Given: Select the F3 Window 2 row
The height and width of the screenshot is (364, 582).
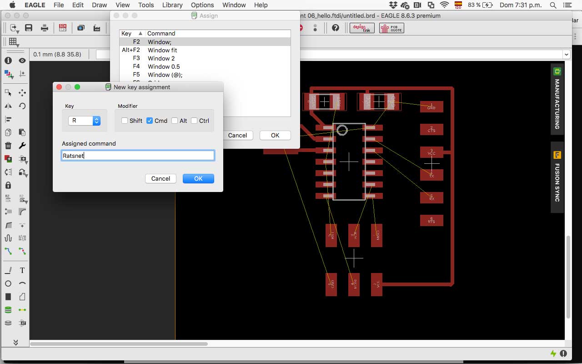Looking at the screenshot, I should (x=205, y=58).
